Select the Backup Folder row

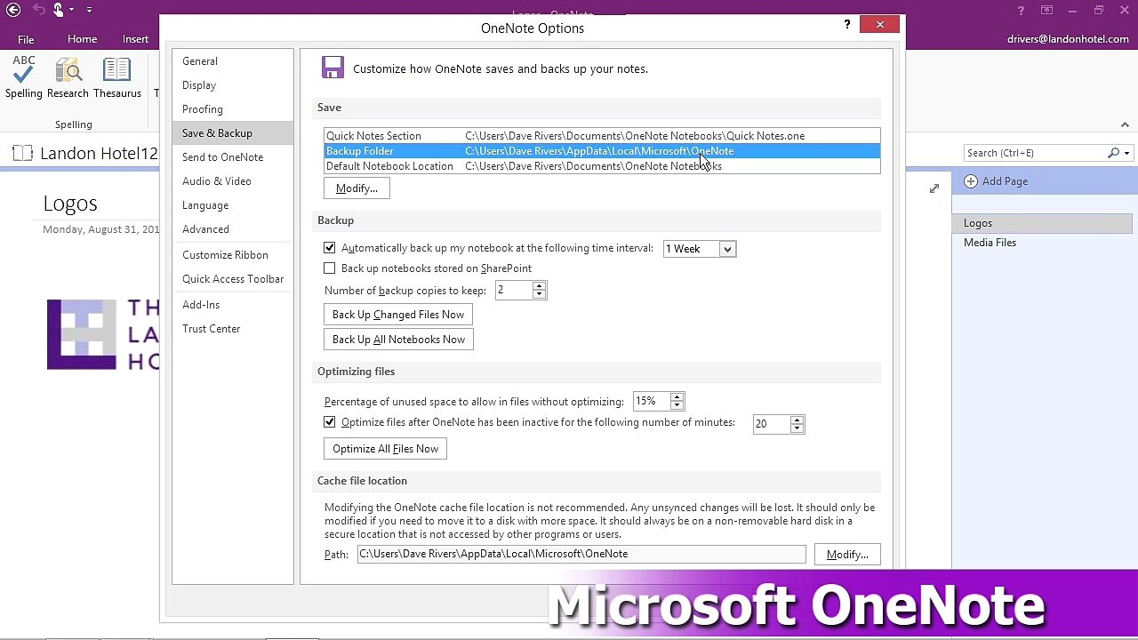click(x=602, y=151)
